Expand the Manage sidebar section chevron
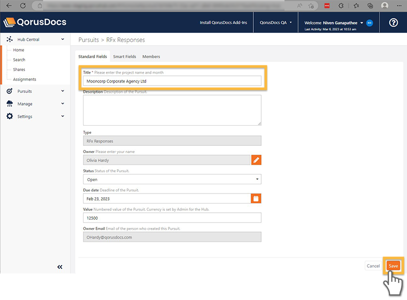Screen dimensions: 407x300 [x=62, y=104]
